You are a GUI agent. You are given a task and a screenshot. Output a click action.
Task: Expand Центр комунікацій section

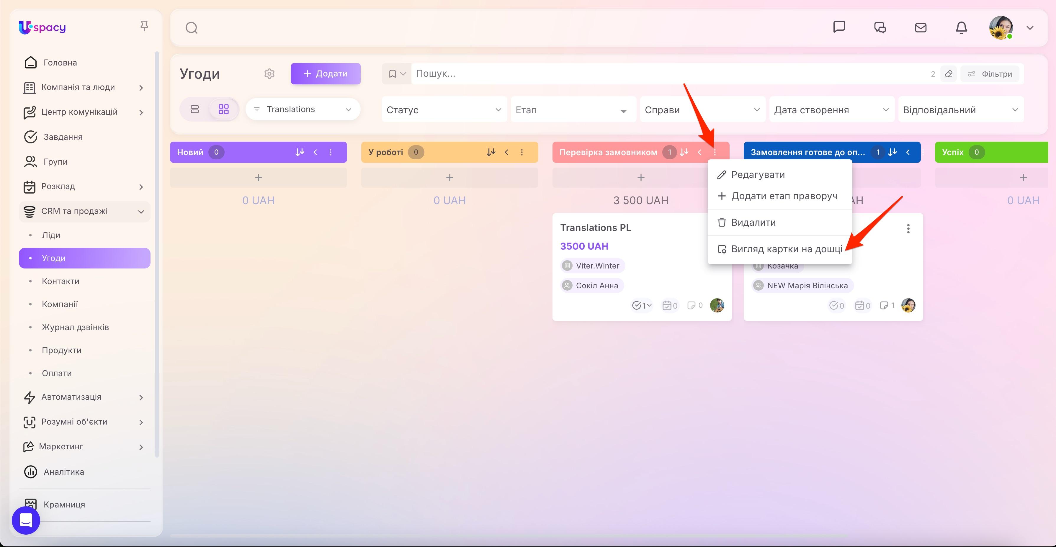click(x=84, y=112)
